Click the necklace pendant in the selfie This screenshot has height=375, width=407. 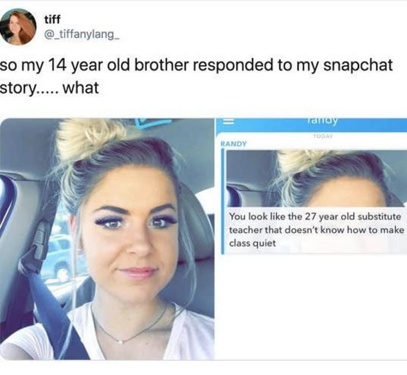(x=120, y=341)
